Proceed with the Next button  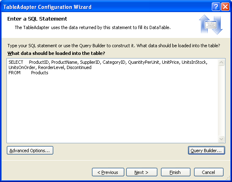coord(142,172)
